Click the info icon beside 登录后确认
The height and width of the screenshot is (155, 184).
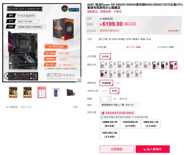102,117
